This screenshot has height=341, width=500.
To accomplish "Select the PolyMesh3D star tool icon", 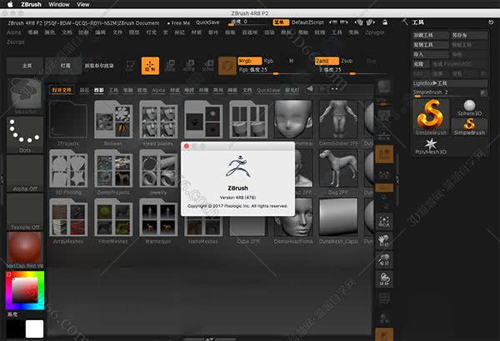I will [x=431, y=146].
